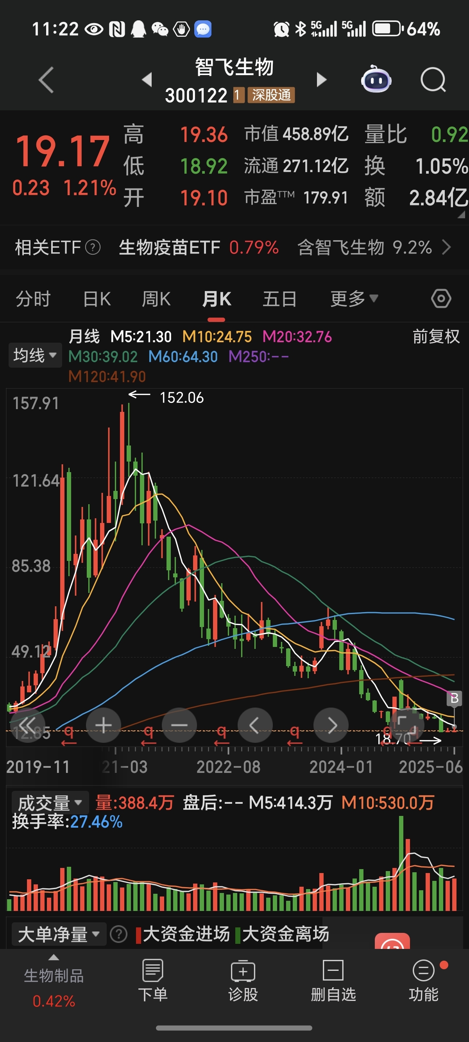Viewport: 469px width, 1042px height.
Task: Tap the tallest green volume bar
Action: (x=401, y=863)
